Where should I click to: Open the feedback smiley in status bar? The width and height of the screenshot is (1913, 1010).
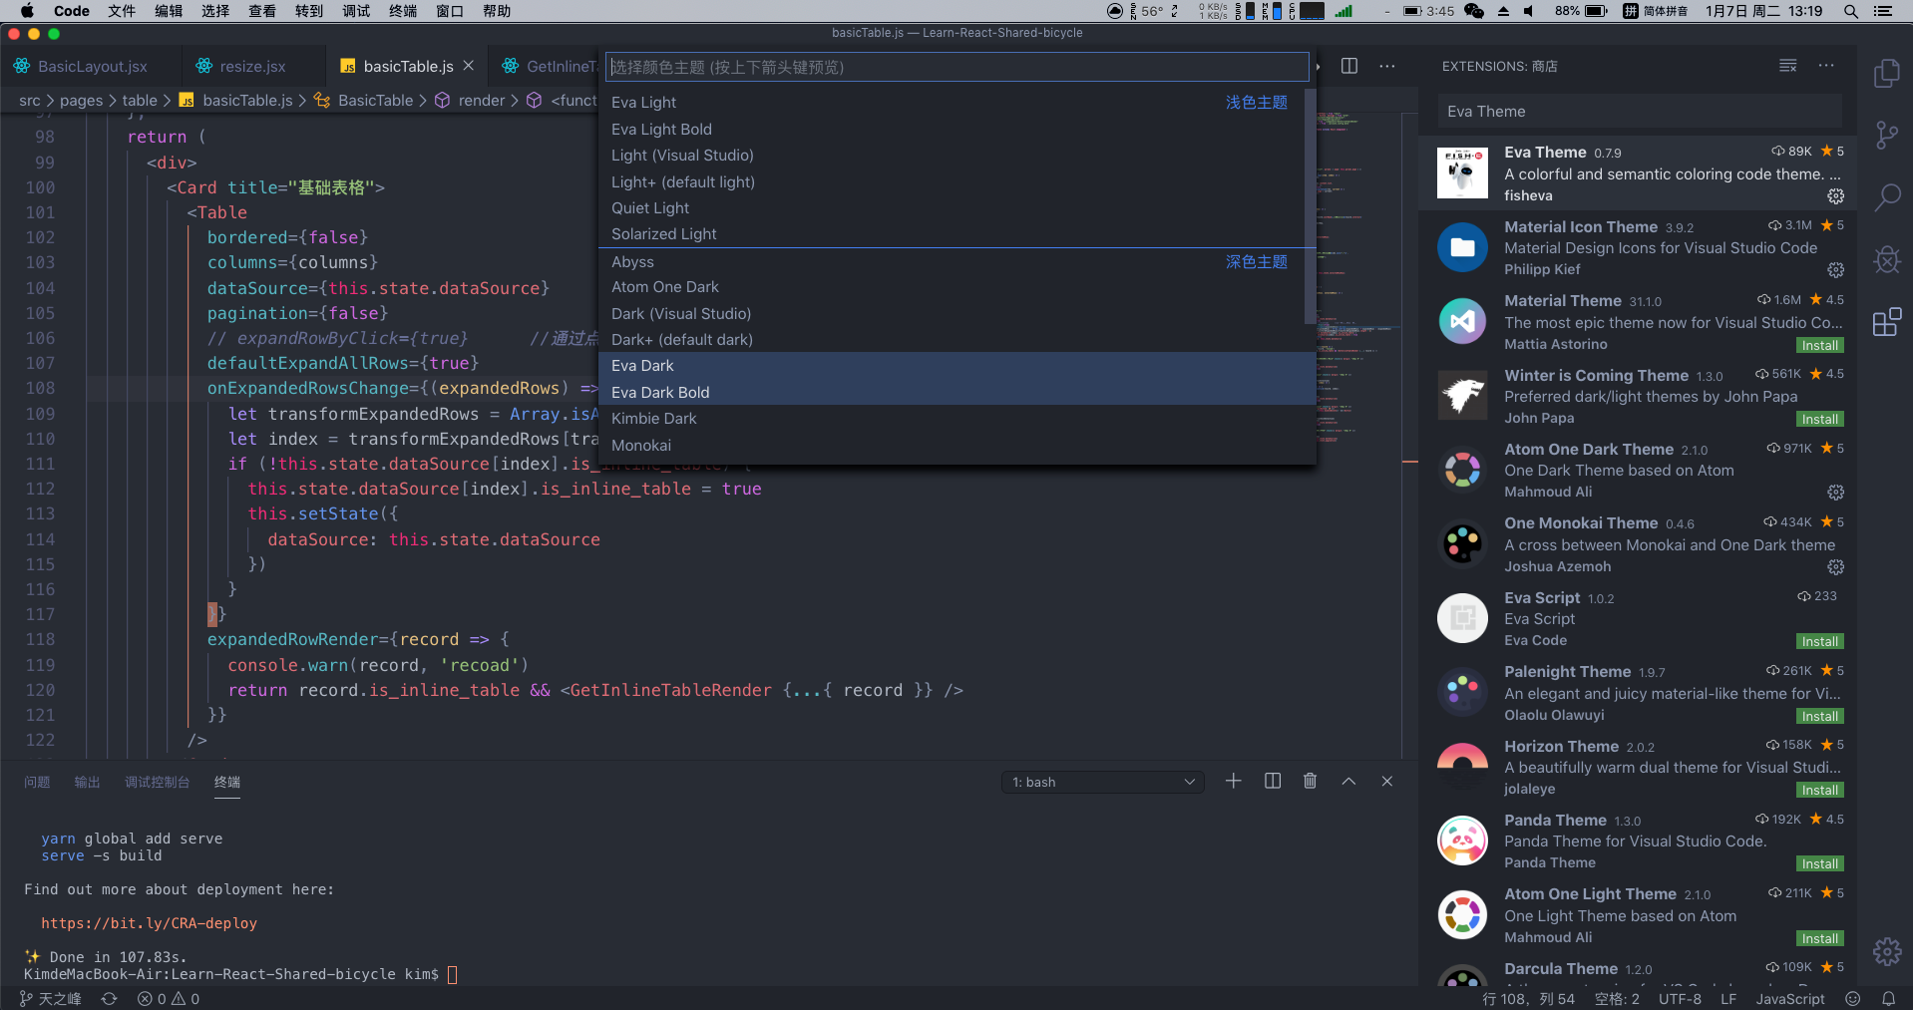[1853, 998]
